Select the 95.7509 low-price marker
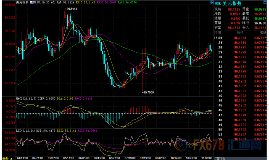Screen dimensions: 269x160 [148, 93]
